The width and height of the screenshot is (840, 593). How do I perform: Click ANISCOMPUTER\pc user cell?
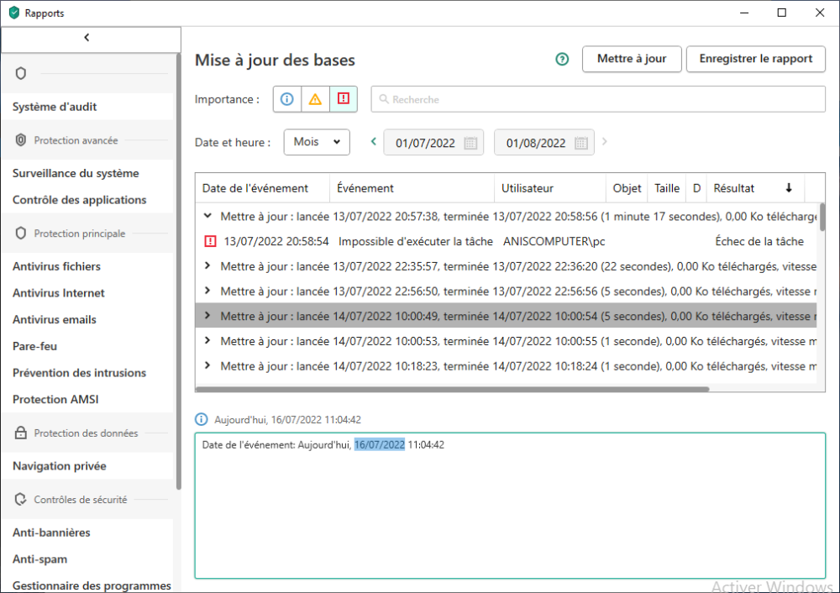click(x=554, y=242)
